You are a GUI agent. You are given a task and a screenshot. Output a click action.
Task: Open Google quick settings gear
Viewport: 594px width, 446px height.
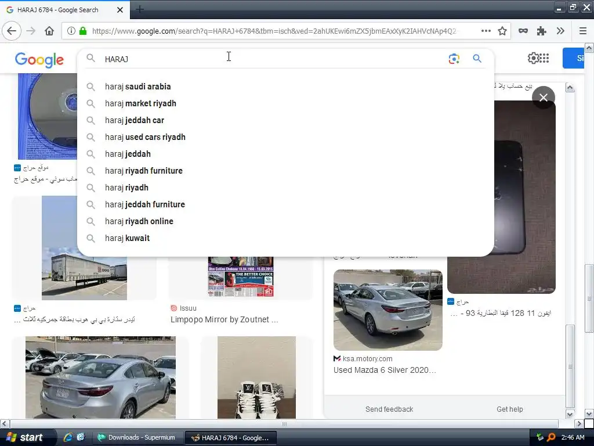coord(533,58)
